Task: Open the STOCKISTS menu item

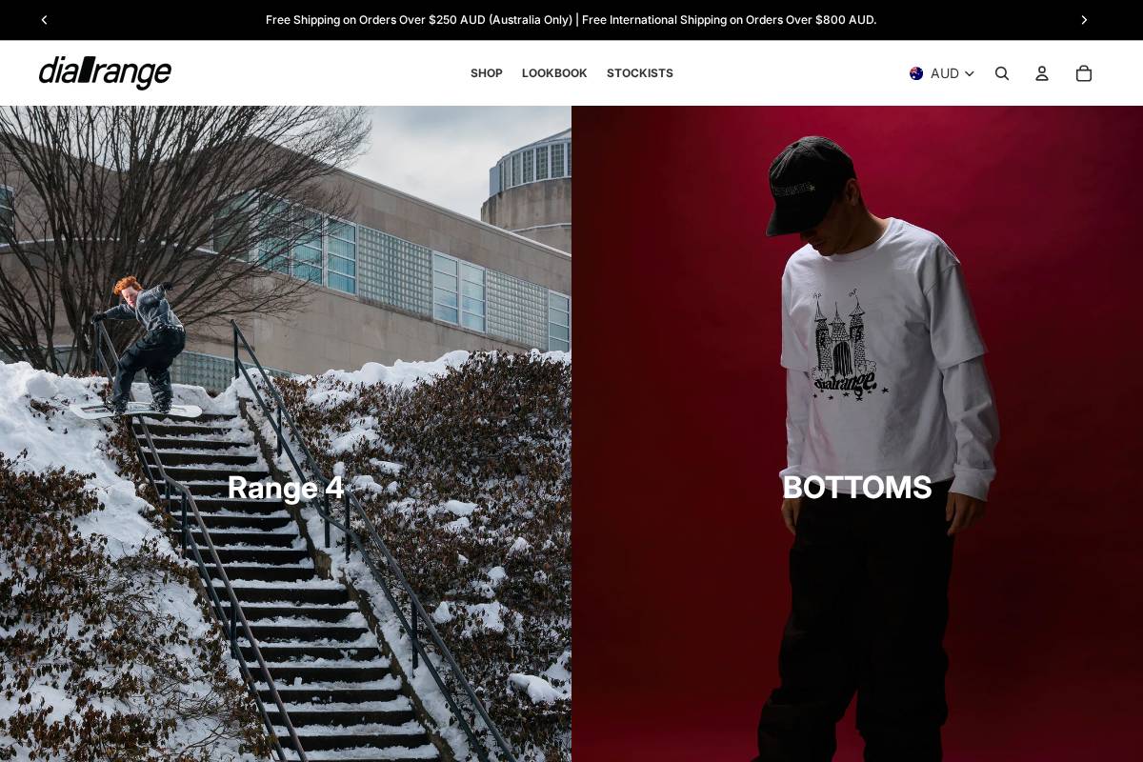Action: pyautogui.click(x=640, y=73)
